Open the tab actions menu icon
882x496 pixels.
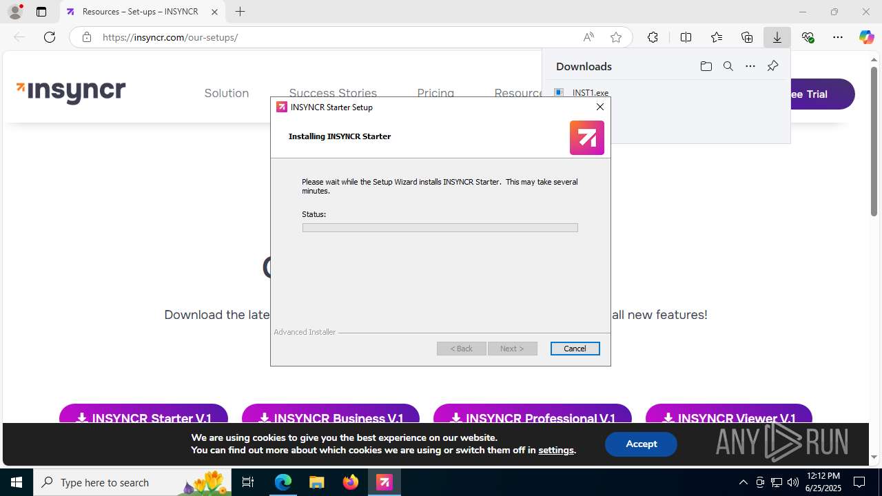pos(41,12)
